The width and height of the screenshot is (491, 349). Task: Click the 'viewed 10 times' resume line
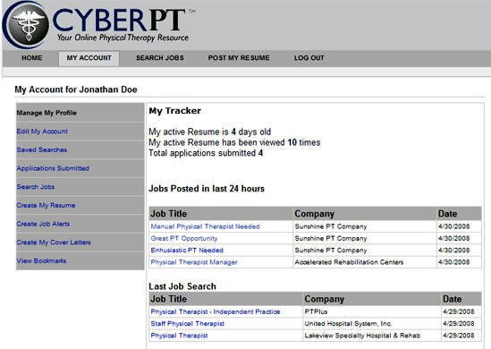pyautogui.click(x=234, y=142)
